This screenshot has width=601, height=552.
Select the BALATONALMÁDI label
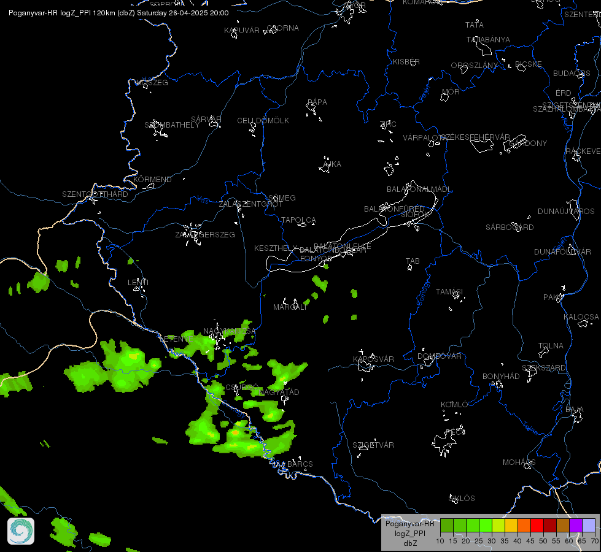(x=419, y=190)
